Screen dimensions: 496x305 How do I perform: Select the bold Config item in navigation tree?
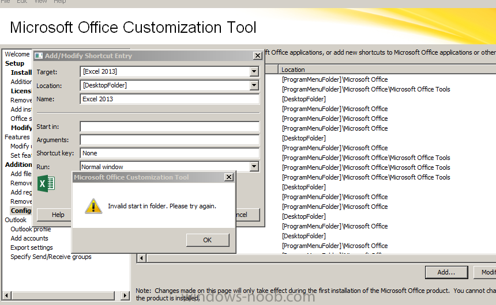point(21,211)
